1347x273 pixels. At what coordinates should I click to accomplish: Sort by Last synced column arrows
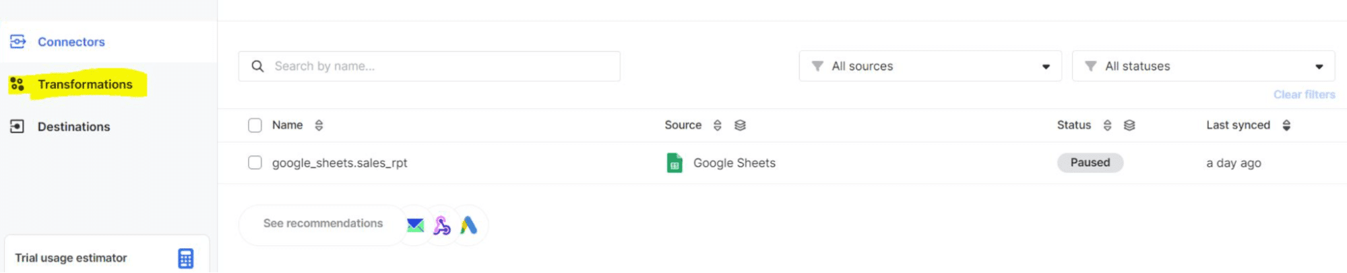click(1286, 125)
